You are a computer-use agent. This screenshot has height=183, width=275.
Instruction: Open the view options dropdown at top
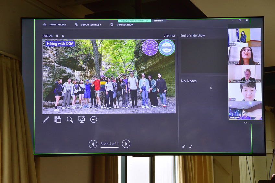pos(160,21)
